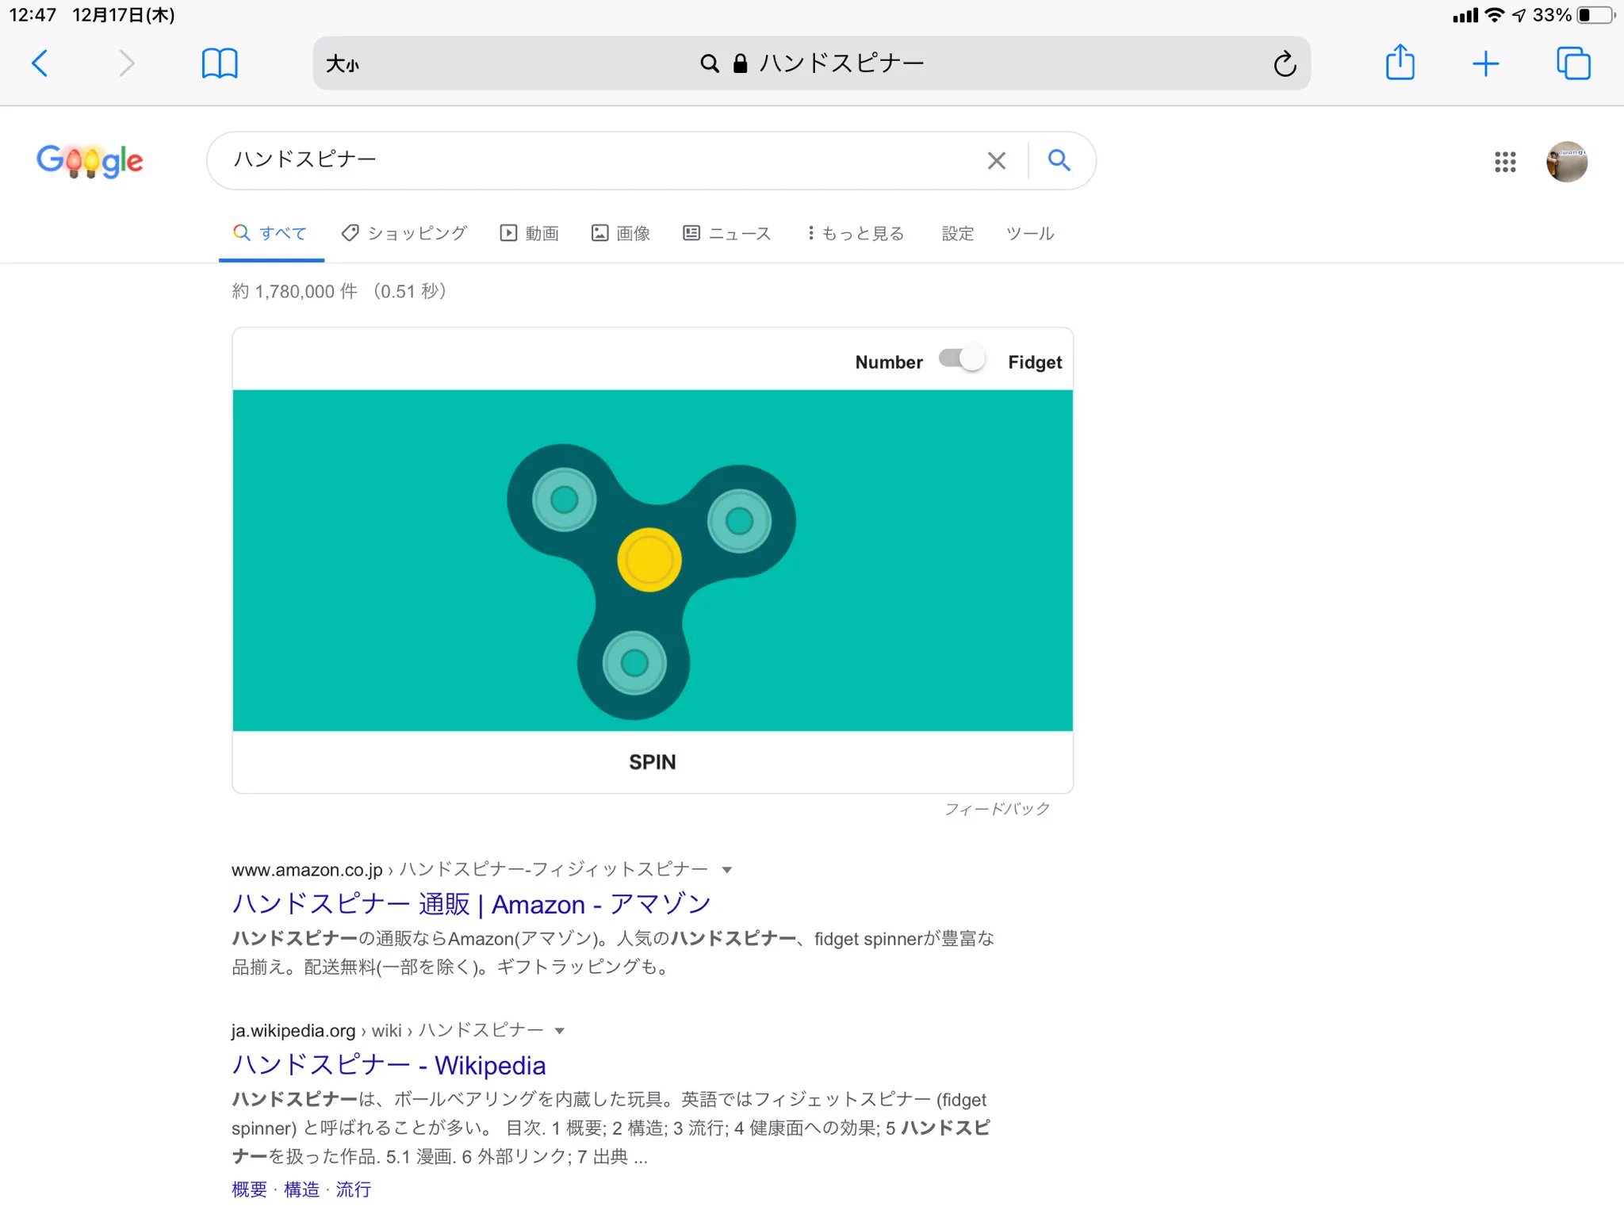
Task: Tap the fidget spinner yellow center
Action: pos(649,560)
